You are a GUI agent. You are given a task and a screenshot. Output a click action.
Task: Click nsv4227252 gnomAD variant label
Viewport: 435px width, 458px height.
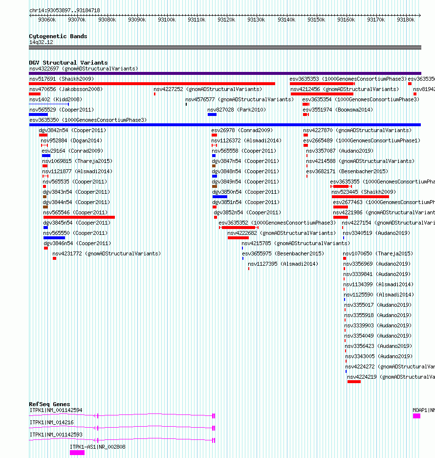tap(208, 89)
